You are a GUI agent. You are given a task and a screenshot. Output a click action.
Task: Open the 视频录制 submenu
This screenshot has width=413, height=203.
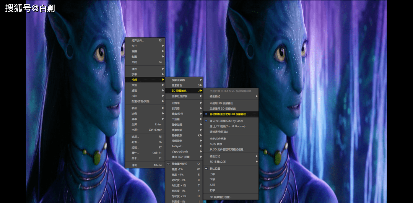click(184, 141)
